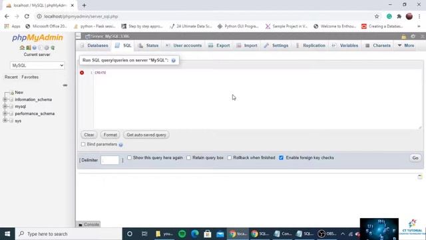426x240 pixels.
Task: Open Mail app from taskbar
Action: [220, 234]
